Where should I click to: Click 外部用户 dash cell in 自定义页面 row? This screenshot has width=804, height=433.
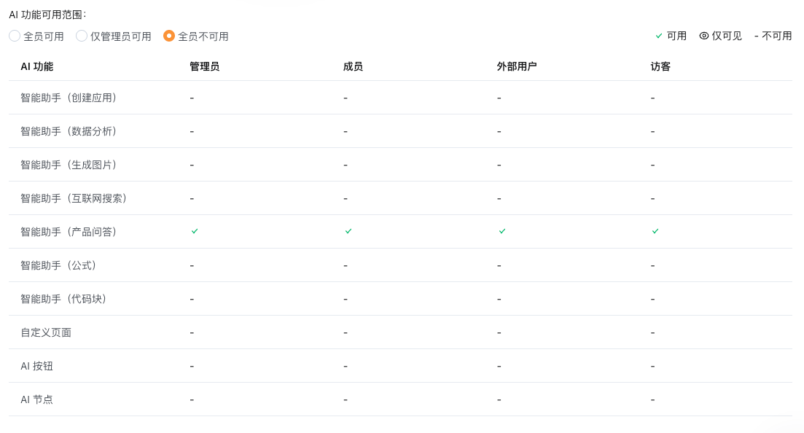coord(499,333)
